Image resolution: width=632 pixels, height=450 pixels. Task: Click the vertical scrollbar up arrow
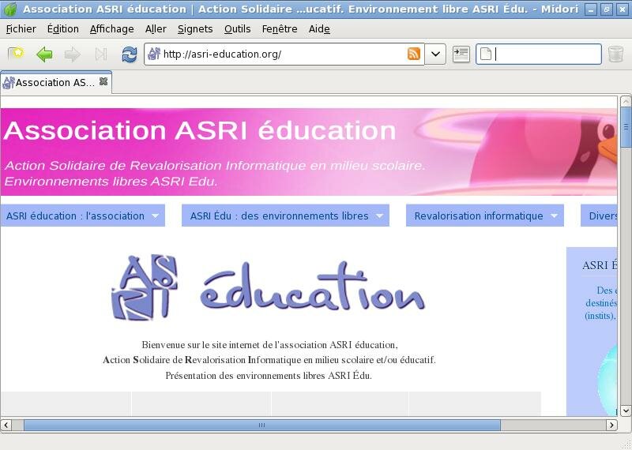(626, 101)
